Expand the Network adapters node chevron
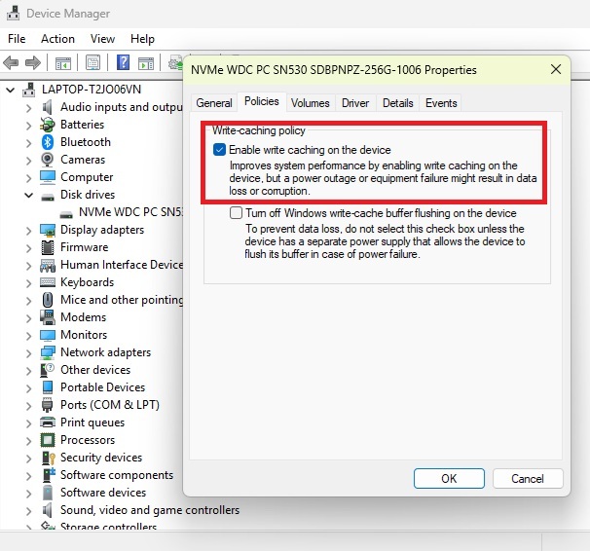 (x=28, y=353)
